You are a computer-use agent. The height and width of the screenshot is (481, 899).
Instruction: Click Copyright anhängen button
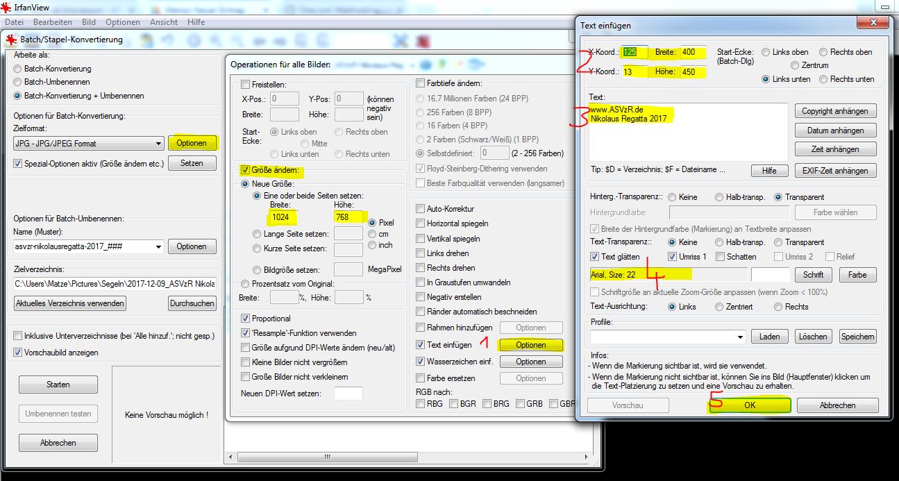click(x=836, y=111)
